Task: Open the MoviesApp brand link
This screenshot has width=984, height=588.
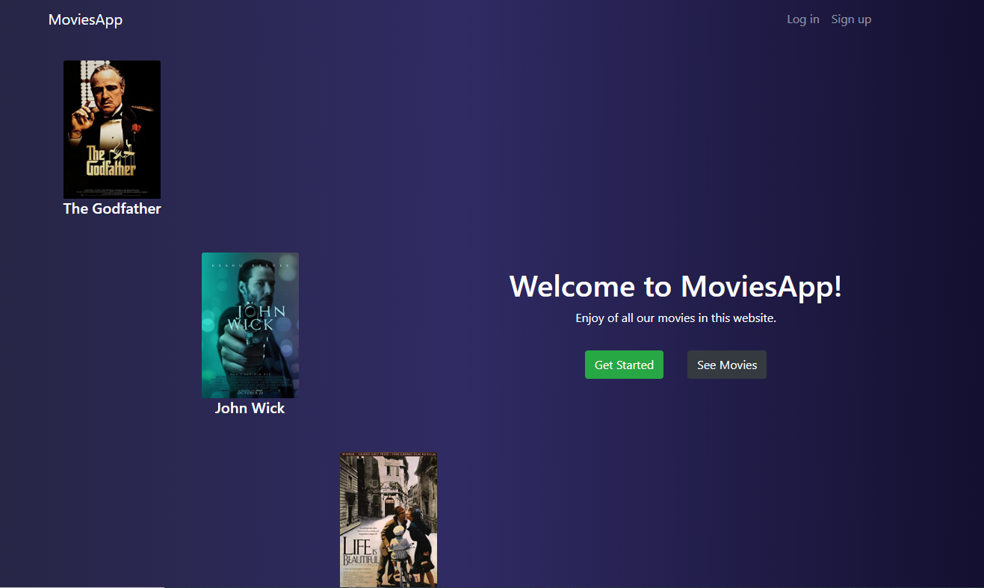Action: click(85, 19)
